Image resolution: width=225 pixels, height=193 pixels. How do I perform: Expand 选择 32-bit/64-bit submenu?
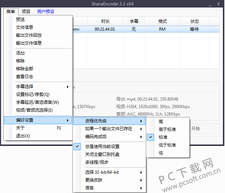109,172
